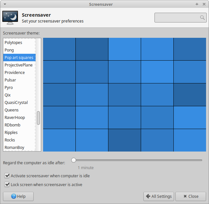Click the Screensaver monitor moon icon
The width and height of the screenshot is (209, 204).
[x=10, y=18]
